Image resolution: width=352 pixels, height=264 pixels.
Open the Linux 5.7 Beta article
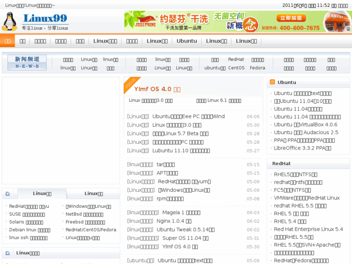(x=181, y=134)
